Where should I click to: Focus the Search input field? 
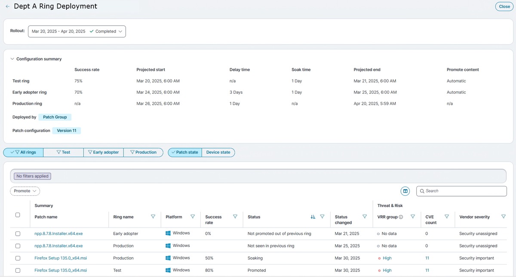coord(461,191)
